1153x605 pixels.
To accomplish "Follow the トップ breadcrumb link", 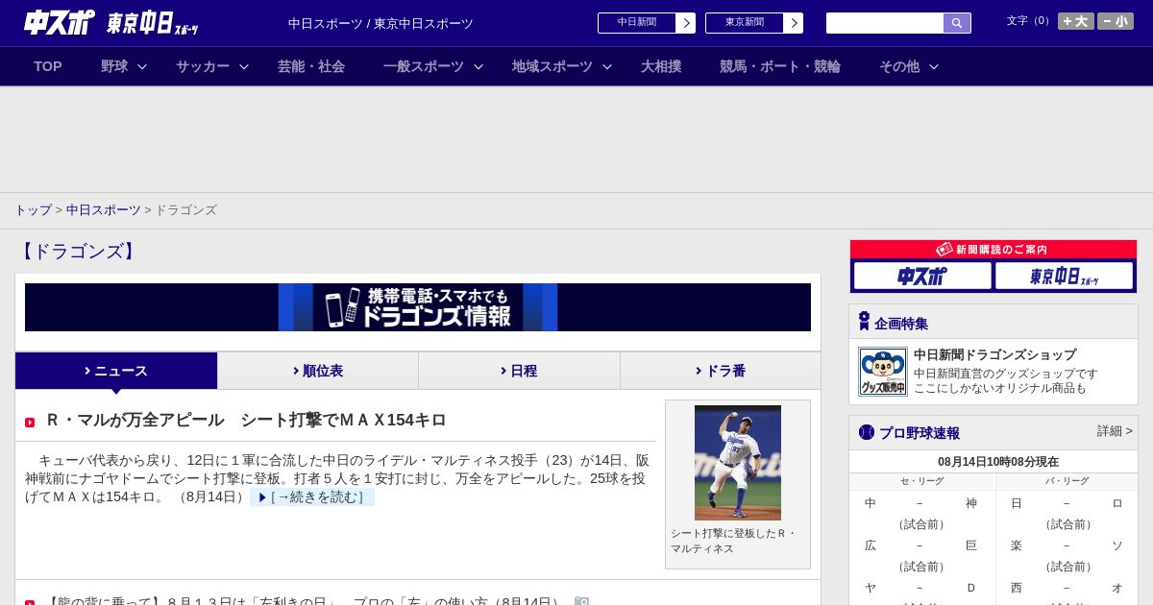I will [x=34, y=209].
